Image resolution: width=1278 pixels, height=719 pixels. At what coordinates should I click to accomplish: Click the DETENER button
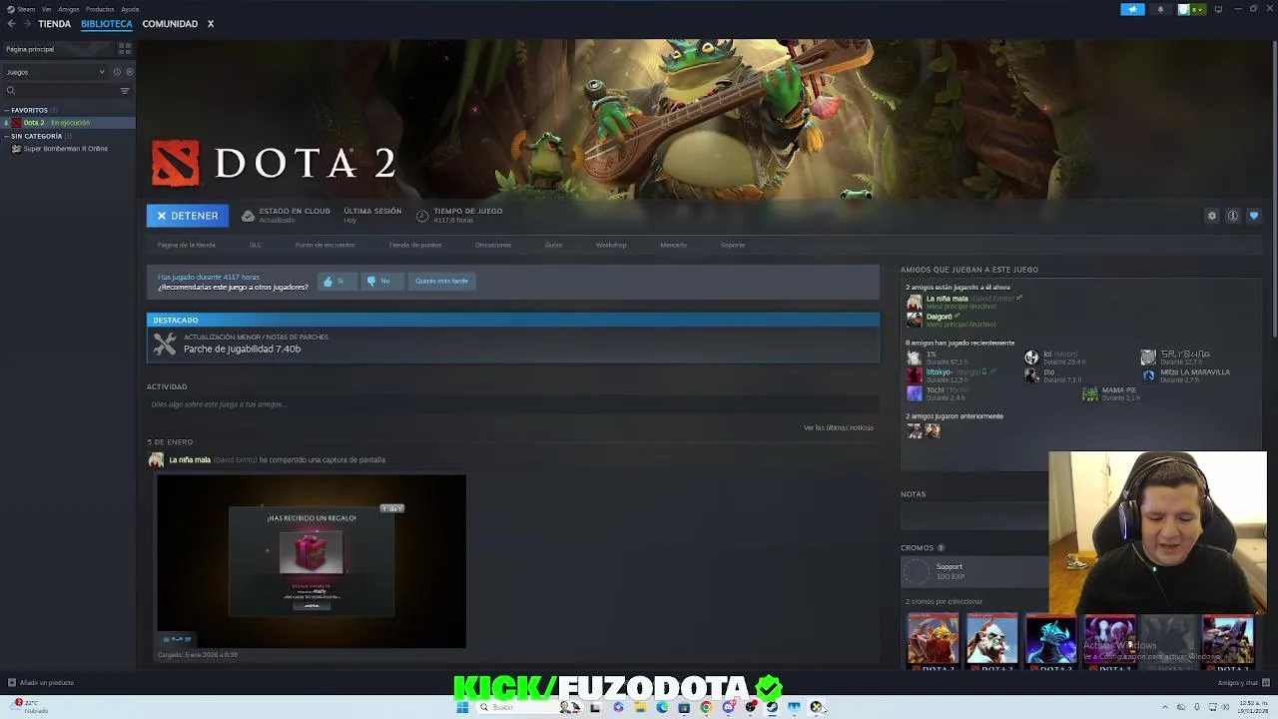[188, 216]
